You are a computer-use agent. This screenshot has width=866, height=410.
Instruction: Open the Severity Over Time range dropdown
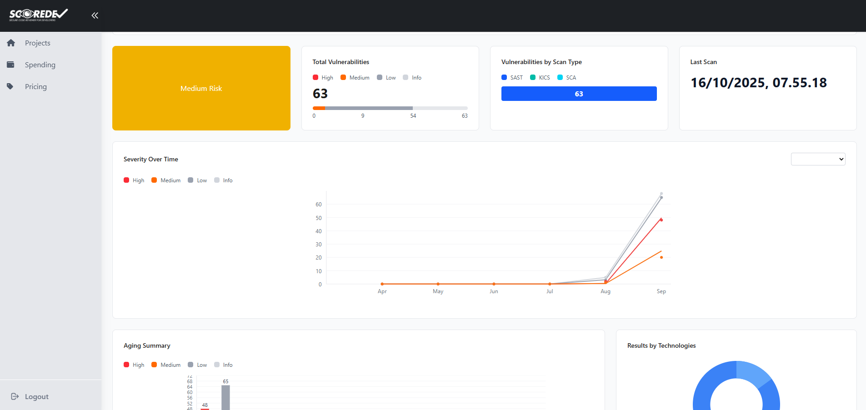(818, 159)
